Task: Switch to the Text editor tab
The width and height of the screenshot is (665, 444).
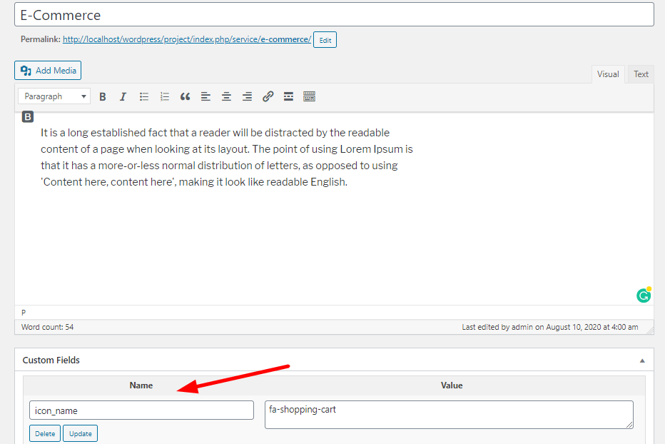Action: coord(641,74)
